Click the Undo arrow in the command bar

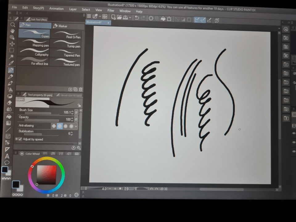[137, 18]
